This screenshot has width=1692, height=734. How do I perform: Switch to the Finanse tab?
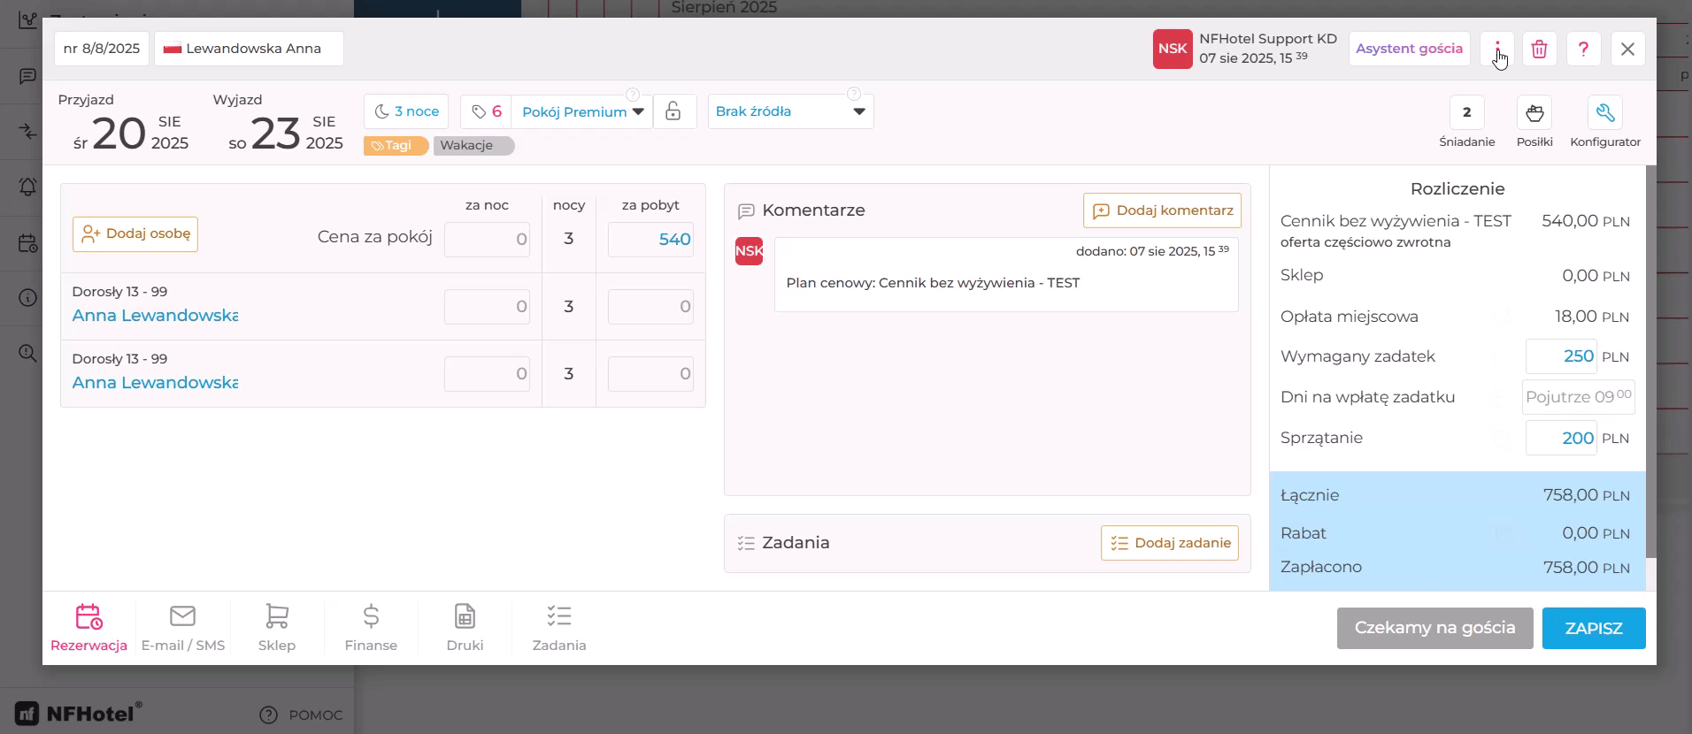[x=371, y=629]
